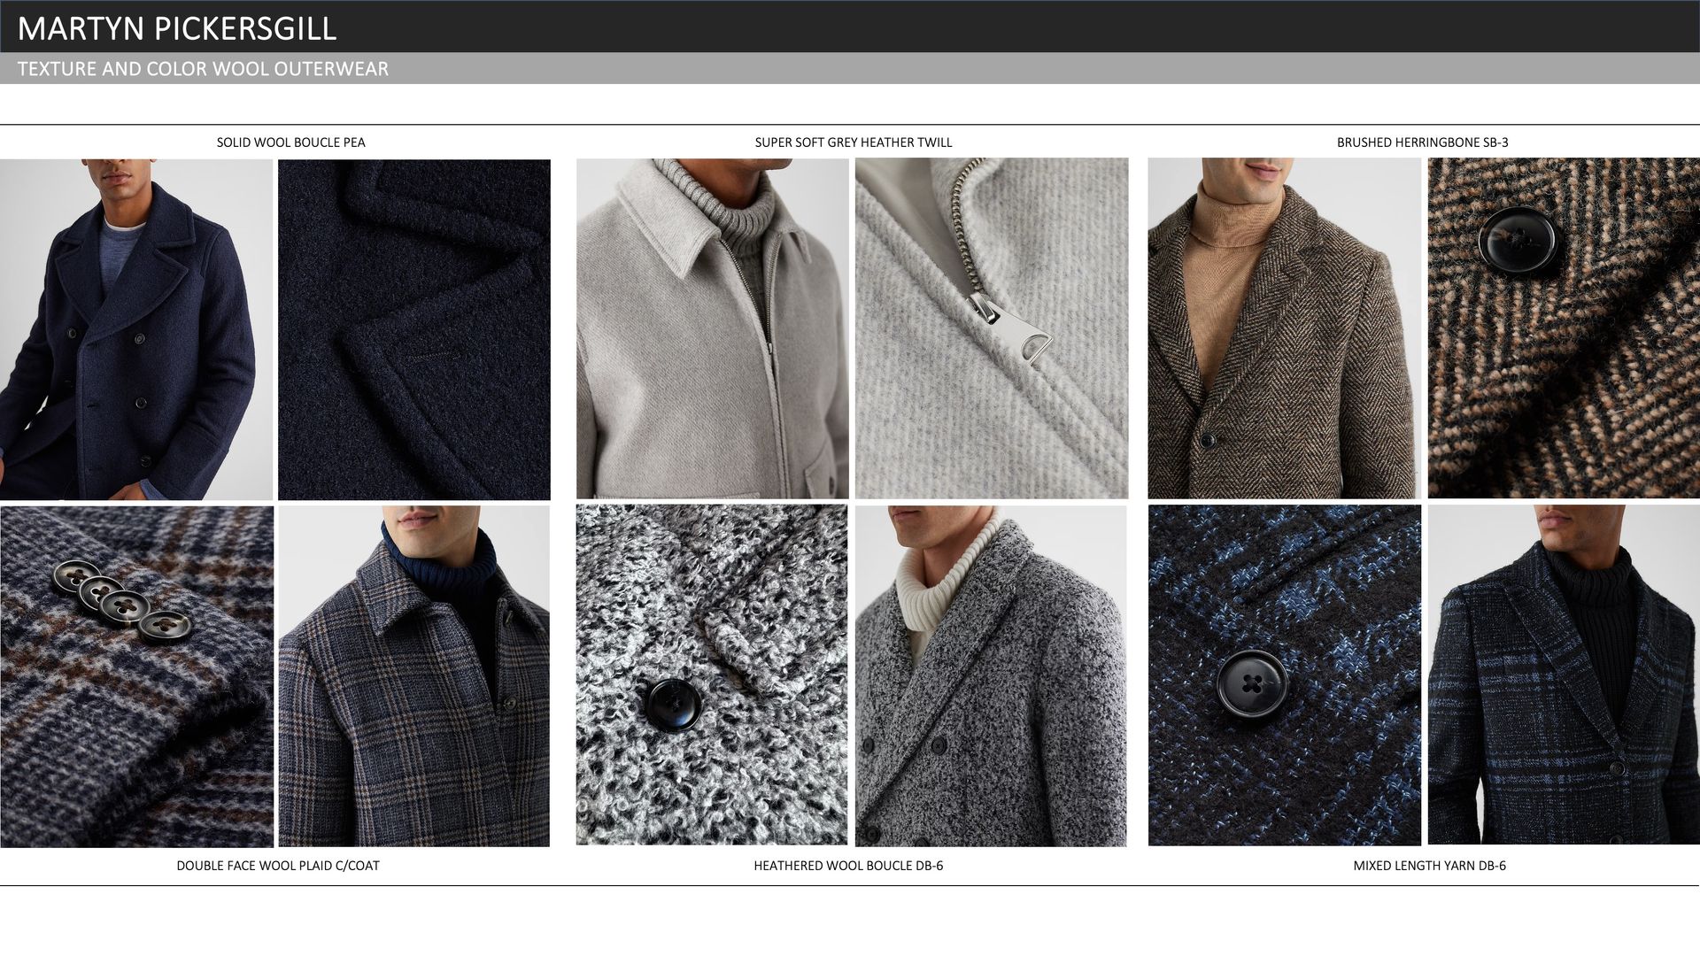Select the Double Face Wool Plaid C/Coat caption
1700x956 pixels.
coord(277,866)
